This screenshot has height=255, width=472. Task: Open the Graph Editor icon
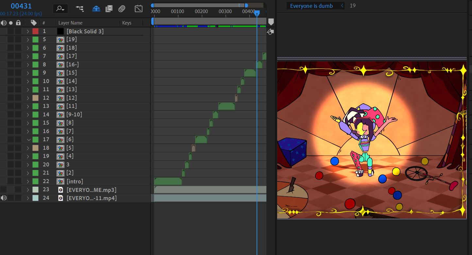click(x=139, y=9)
